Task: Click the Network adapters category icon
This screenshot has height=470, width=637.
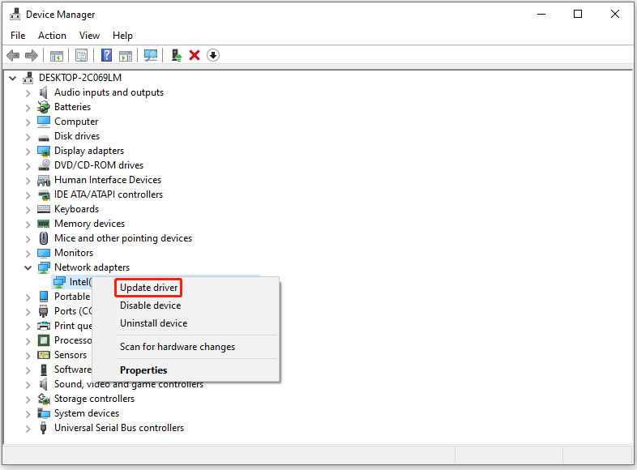Action: tap(44, 267)
